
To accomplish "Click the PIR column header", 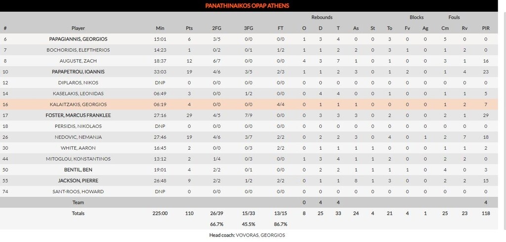I will click(486, 28).
